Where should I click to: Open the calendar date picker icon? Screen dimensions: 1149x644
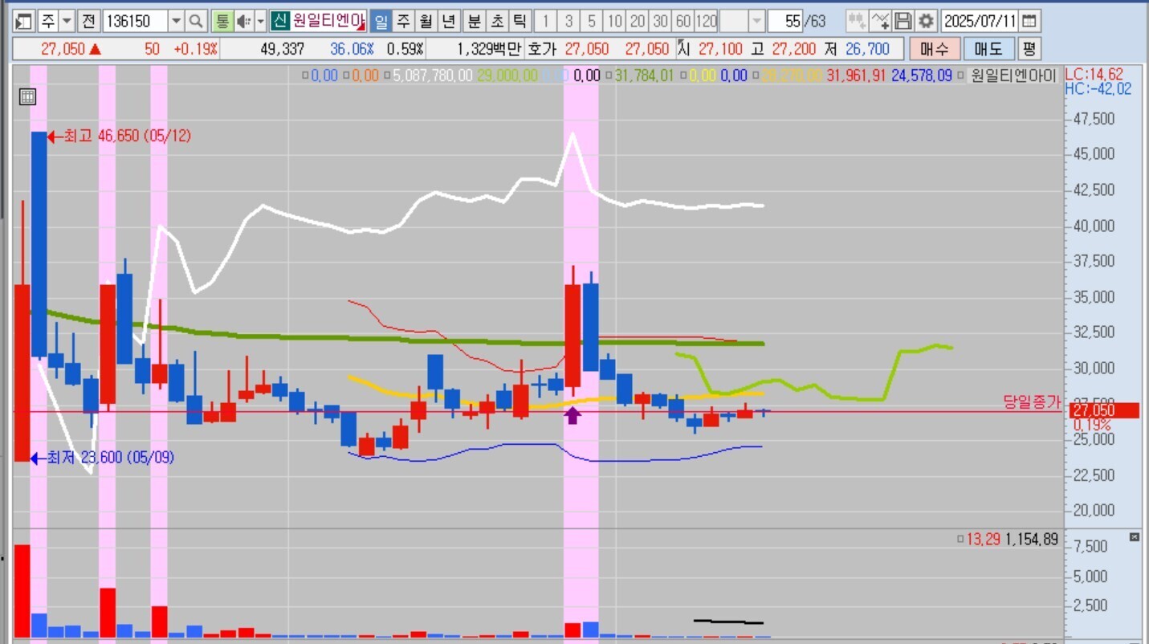click(1029, 21)
